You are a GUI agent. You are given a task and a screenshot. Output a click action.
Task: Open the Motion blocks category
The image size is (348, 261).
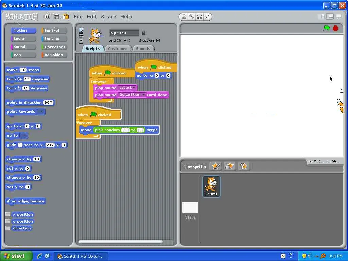(23, 30)
